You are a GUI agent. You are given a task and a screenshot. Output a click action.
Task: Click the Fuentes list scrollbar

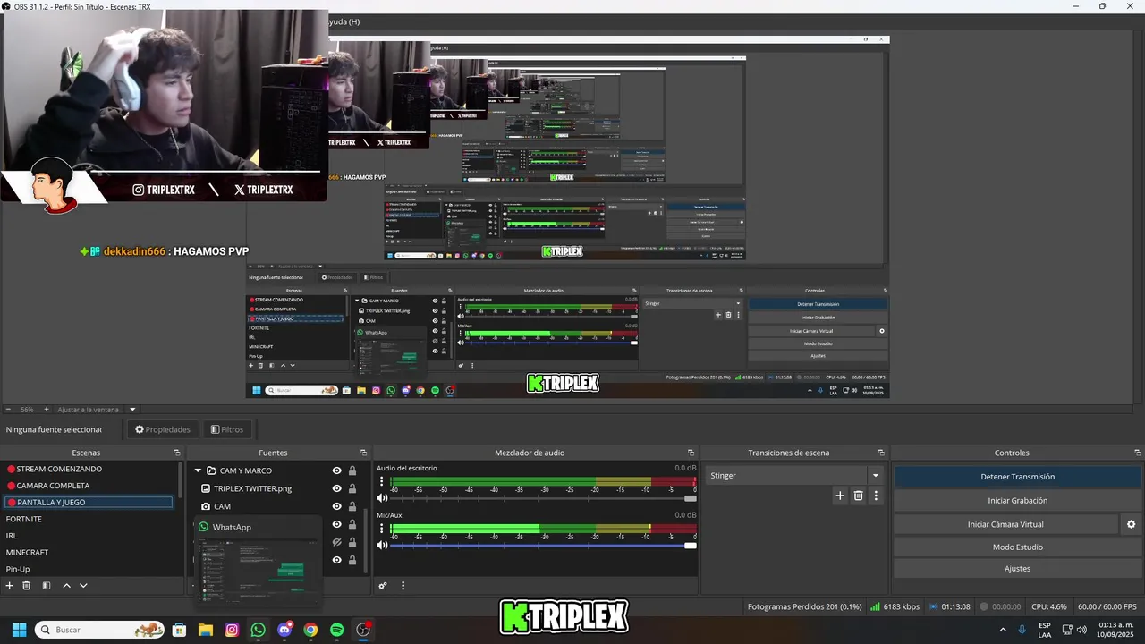[x=365, y=541]
